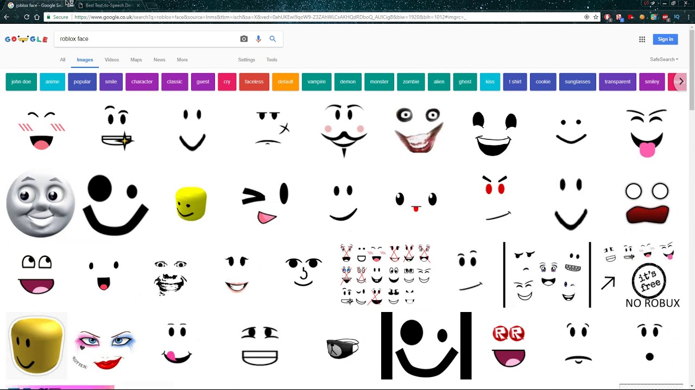Click the camera search-by-image icon
The height and width of the screenshot is (390, 695).
(244, 39)
